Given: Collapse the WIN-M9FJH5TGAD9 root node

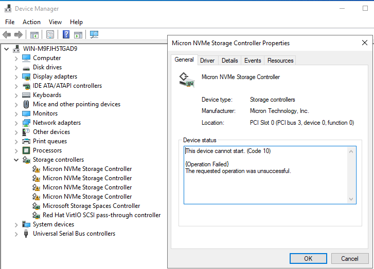Looking at the screenshot, I should [x=6, y=49].
